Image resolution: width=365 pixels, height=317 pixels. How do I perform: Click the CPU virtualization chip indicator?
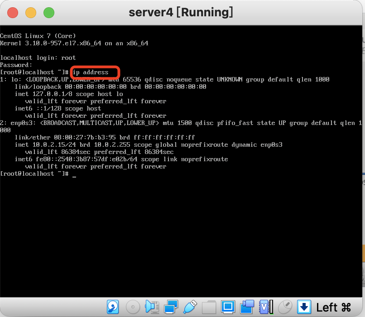(266, 307)
